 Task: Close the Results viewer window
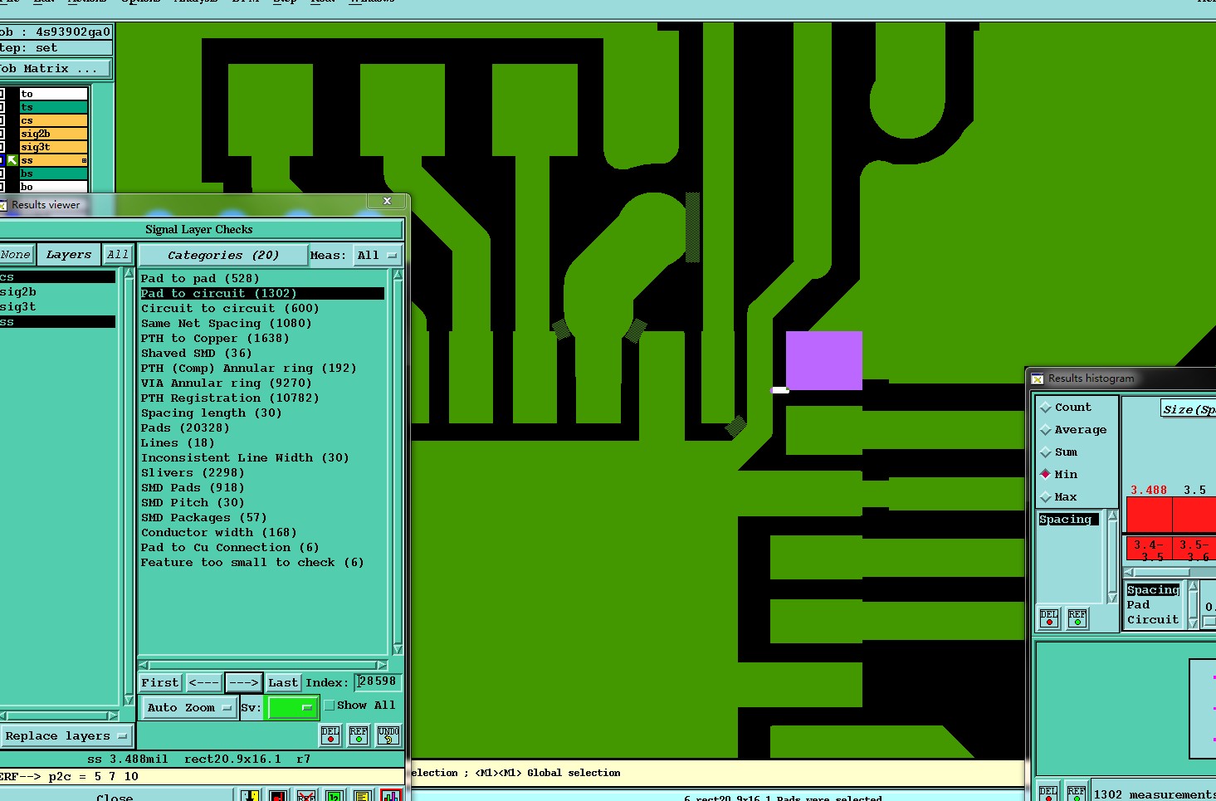[x=387, y=202]
